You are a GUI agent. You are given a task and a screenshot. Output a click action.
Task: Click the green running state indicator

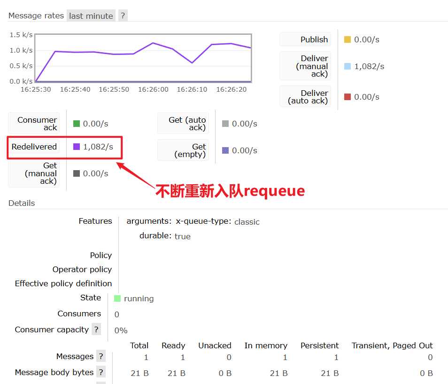[x=117, y=298]
